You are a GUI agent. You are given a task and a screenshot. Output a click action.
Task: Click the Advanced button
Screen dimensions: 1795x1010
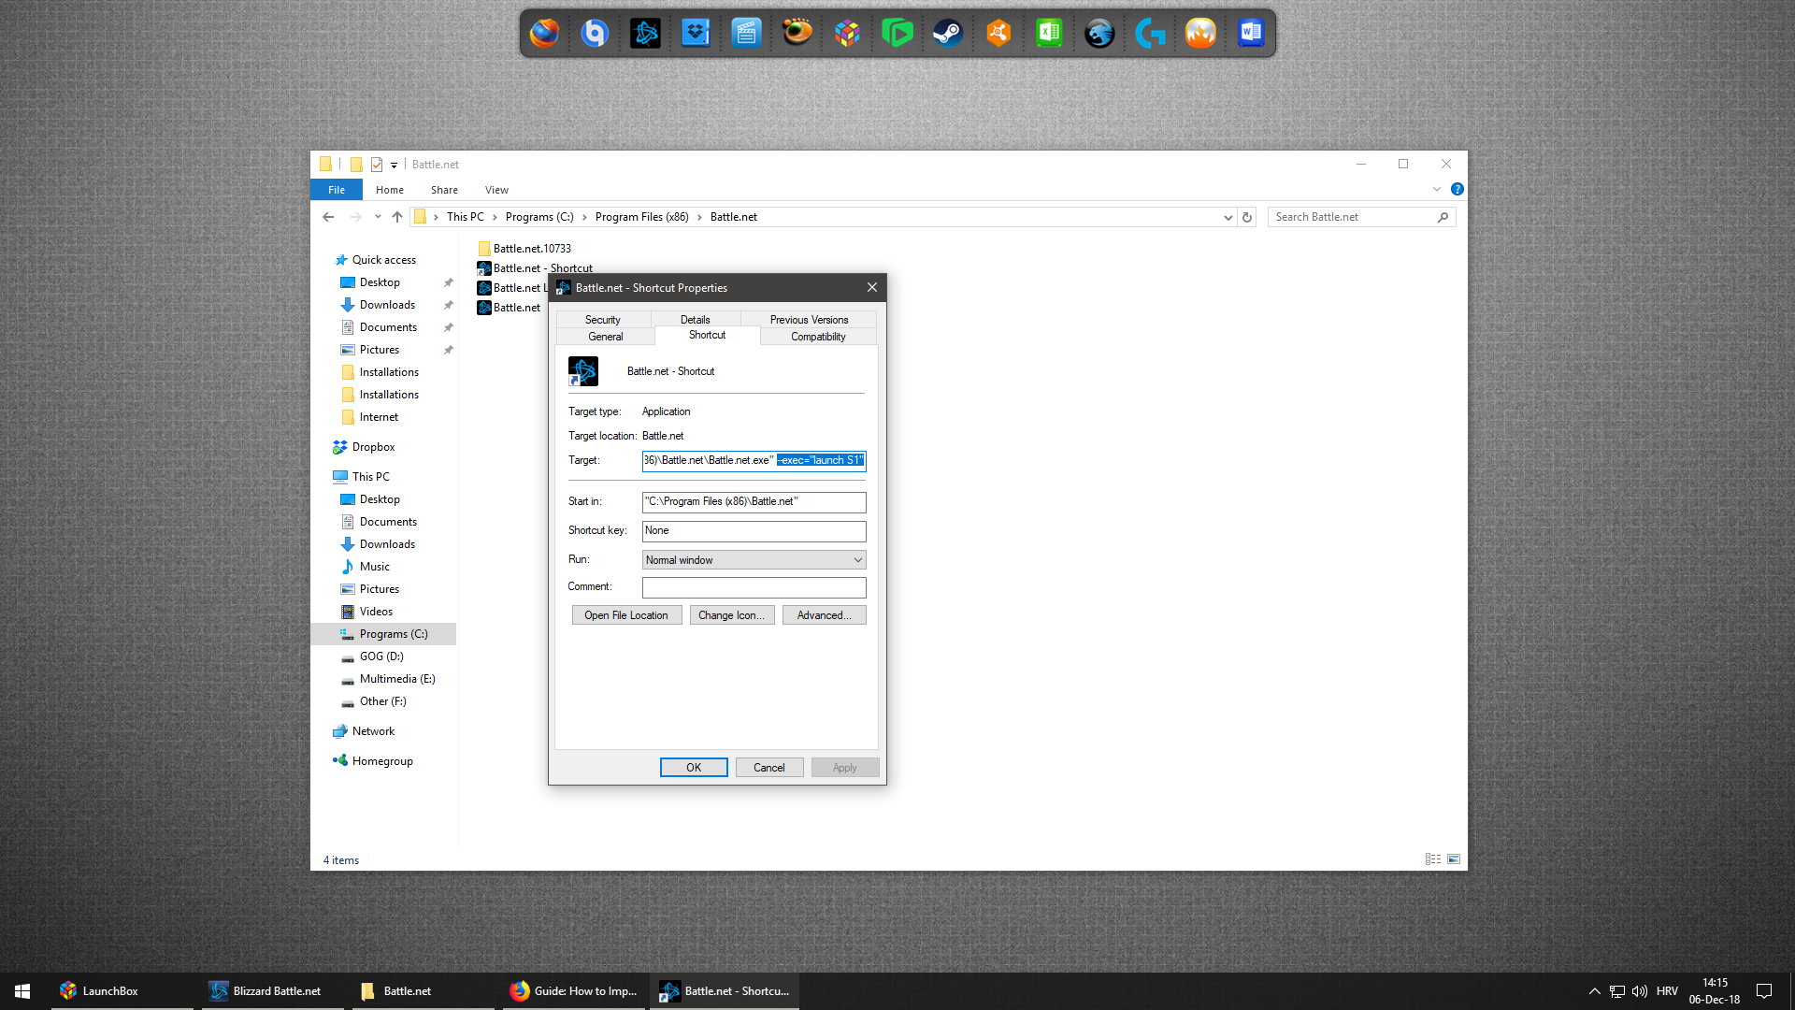pos(824,615)
